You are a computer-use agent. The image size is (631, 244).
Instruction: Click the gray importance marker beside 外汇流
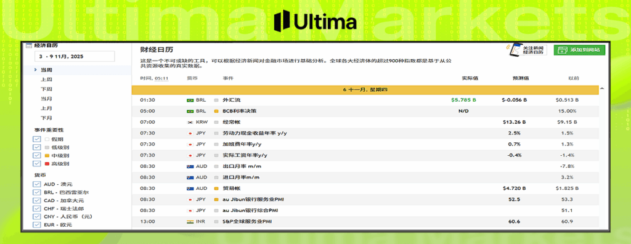(216, 100)
